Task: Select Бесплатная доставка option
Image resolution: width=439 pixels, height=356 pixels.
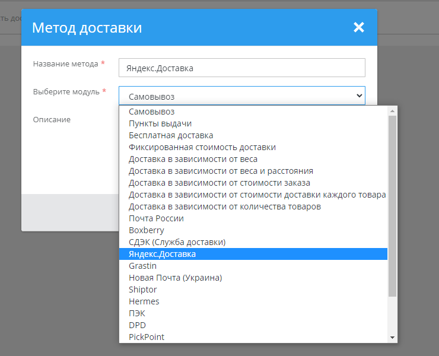Action: 171,135
